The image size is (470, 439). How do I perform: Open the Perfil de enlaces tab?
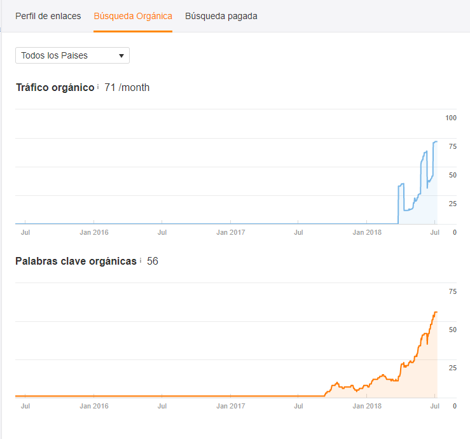pyautogui.click(x=48, y=16)
